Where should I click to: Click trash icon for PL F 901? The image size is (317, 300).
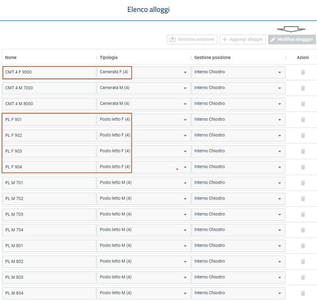[x=303, y=120]
